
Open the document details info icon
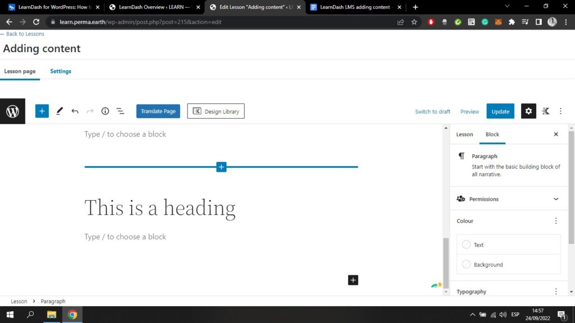tap(105, 111)
